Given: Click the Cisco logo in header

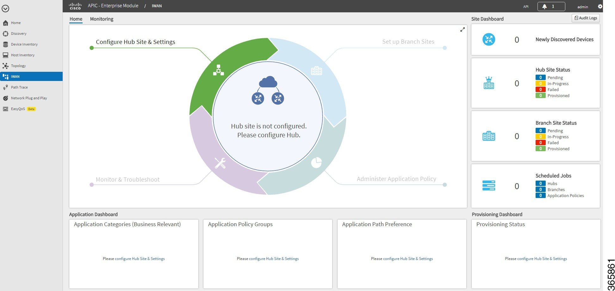Looking at the screenshot, I should [75, 6].
